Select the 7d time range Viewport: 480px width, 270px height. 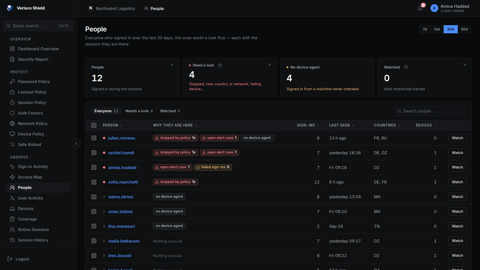click(x=425, y=29)
